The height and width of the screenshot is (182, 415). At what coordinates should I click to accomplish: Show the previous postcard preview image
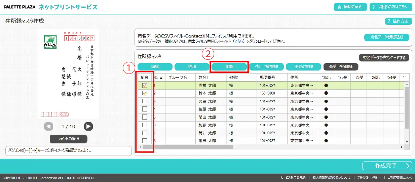click(x=49, y=126)
